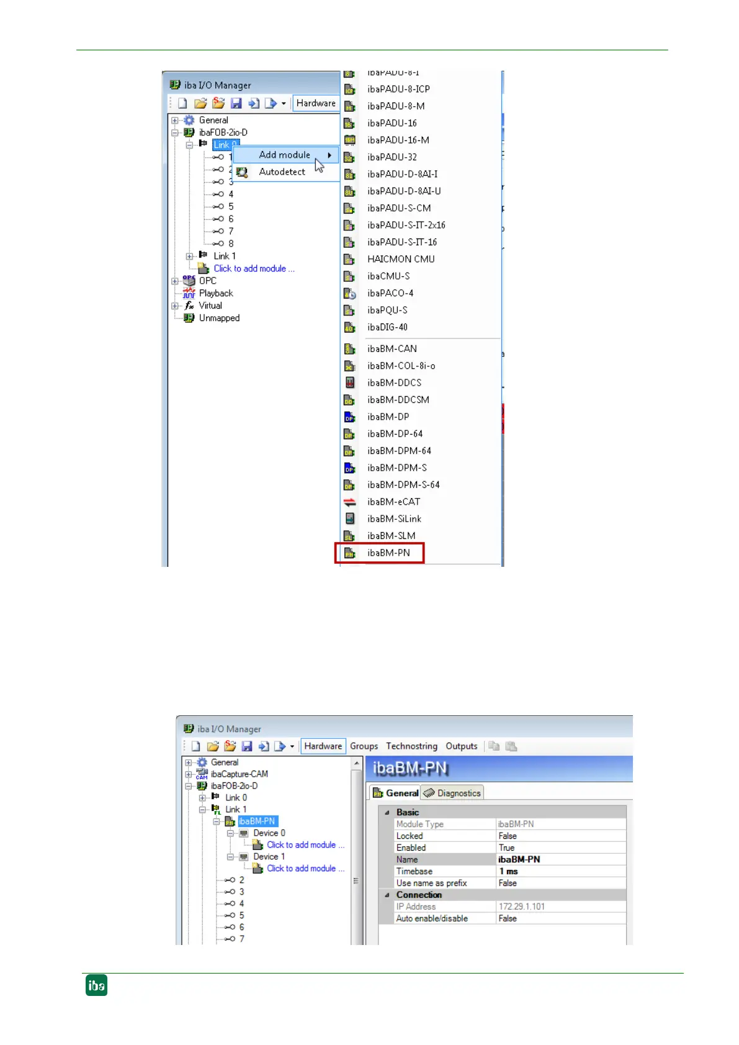Click the blue ibaBM-DP module icon

click(x=349, y=417)
